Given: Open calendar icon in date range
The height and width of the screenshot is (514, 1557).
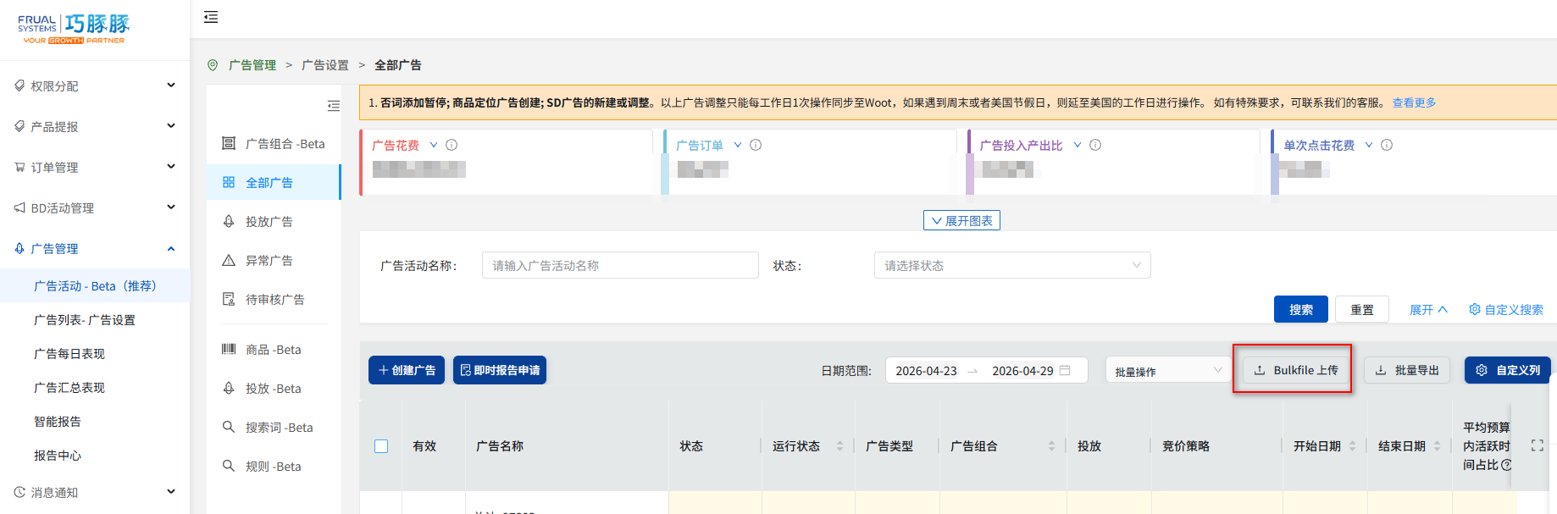Looking at the screenshot, I should tap(1065, 370).
